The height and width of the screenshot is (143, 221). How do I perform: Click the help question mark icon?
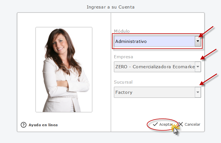[x=24, y=125]
